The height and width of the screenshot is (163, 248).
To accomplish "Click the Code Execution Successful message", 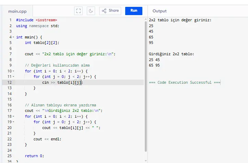I will click(x=185, y=82).
